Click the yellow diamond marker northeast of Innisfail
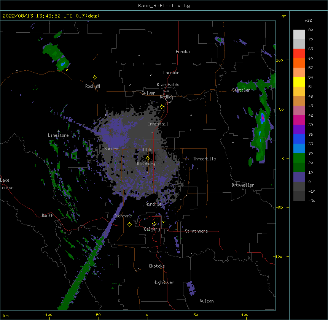 [x=162, y=107]
